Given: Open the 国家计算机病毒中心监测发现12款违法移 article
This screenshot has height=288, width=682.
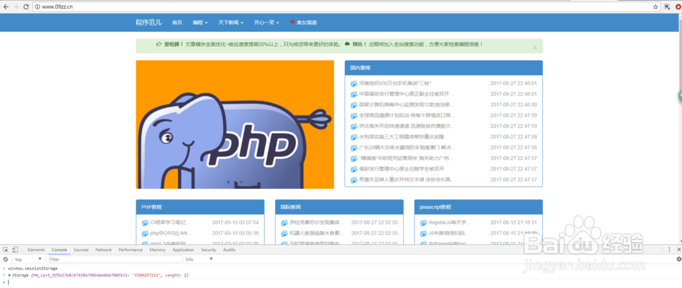Looking at the screenshot, I should point(407,105).
